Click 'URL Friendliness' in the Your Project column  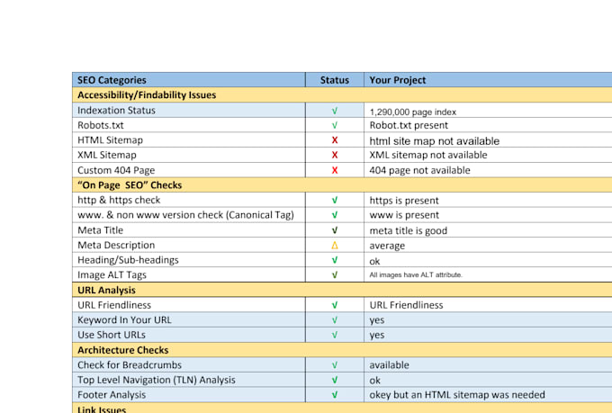click(x=488, y=305)
